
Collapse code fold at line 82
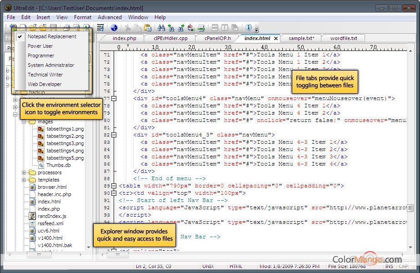point(114,135)
